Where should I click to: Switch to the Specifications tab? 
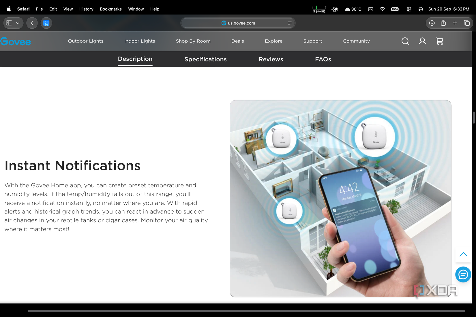click(206, 59)
